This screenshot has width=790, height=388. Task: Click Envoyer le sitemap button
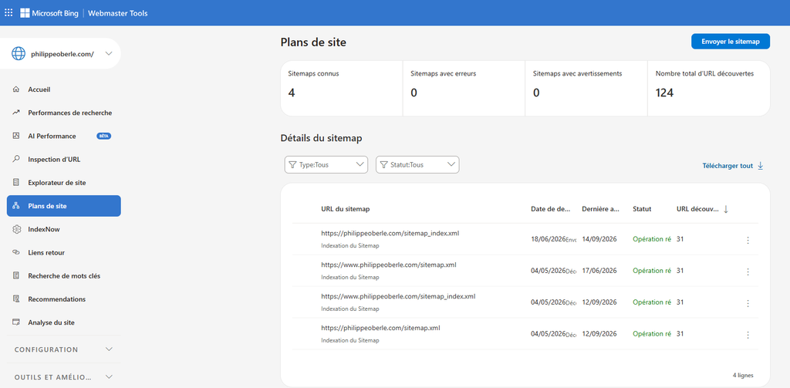click(x=731, y=42)
